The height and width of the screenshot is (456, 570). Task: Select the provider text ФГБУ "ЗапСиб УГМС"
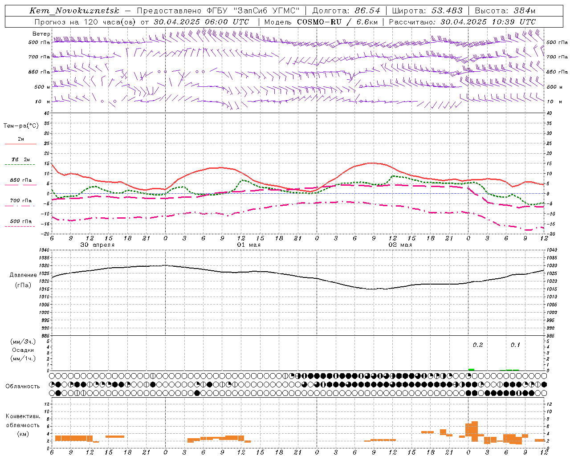253,11
